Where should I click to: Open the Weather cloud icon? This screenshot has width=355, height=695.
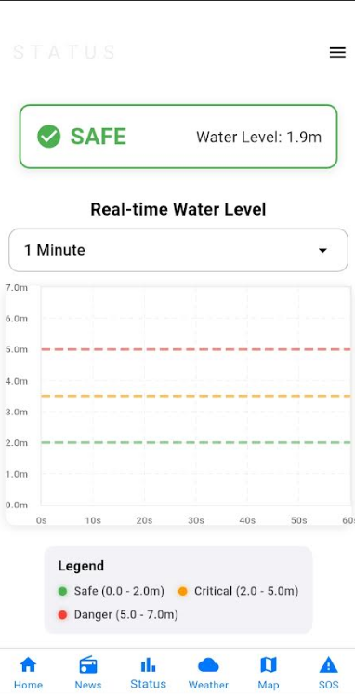208,665
